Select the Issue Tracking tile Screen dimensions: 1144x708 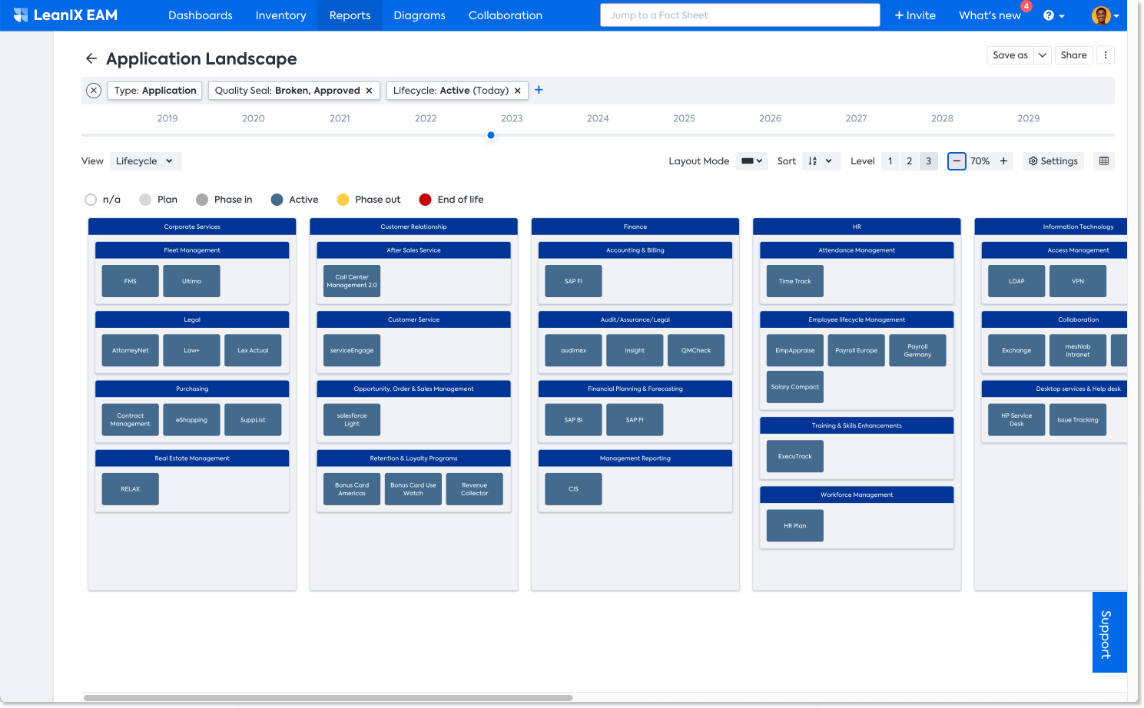(1078, 420)
